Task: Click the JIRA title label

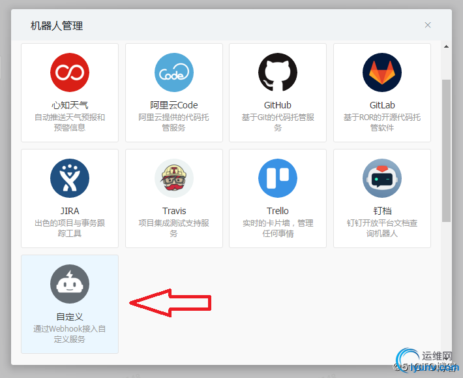Action: (x=70, y=211)
